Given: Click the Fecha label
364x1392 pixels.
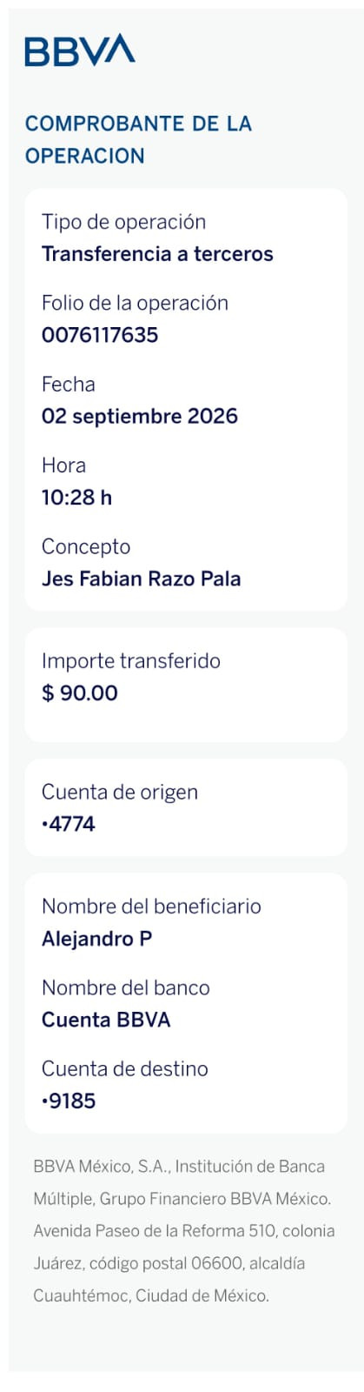Looking at the screenshot, I should [69, 385].
